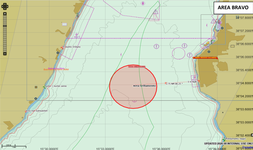253x150 pixels.
Task: Click the diamond-in-circle symbol at top
Action: 143,3
